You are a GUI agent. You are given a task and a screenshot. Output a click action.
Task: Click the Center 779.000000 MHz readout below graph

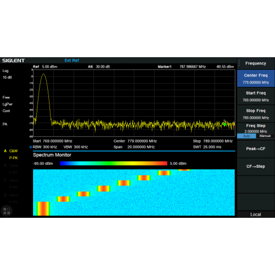tap(135, 141)
